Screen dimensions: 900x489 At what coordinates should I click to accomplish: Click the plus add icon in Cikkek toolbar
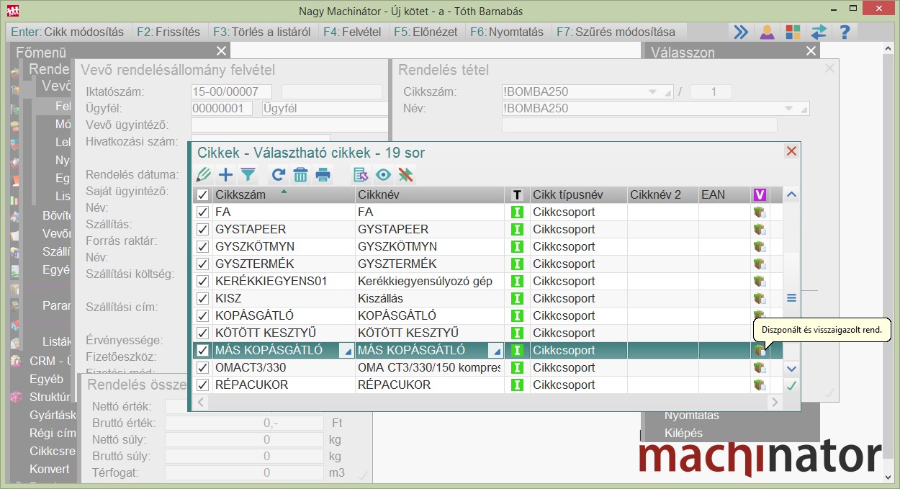[x=226, y=174]
